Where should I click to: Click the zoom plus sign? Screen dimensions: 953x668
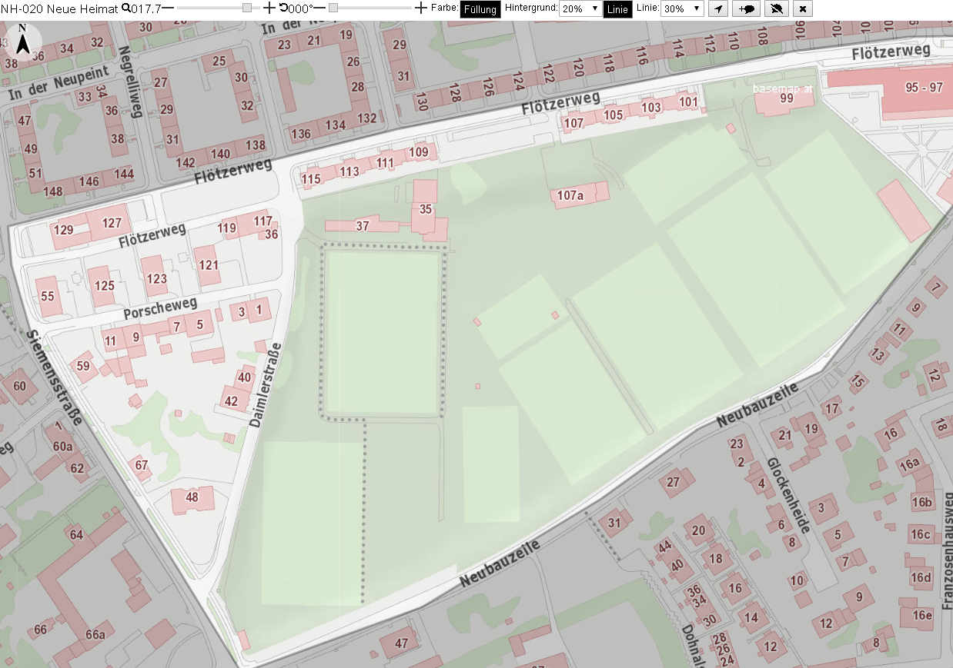click(269, 8)
